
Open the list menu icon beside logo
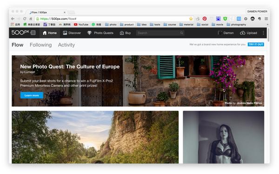(33, 32)
